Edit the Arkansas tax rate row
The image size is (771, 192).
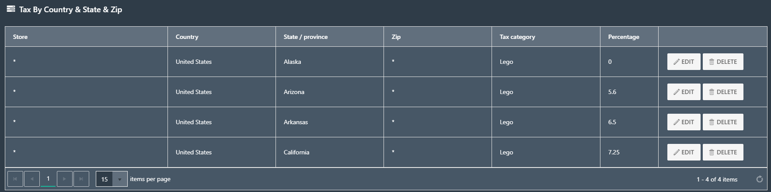click(684, 122)
